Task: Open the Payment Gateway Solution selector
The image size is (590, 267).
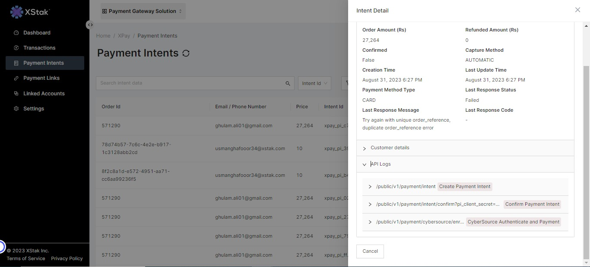Action: click(x=143, y=11)
